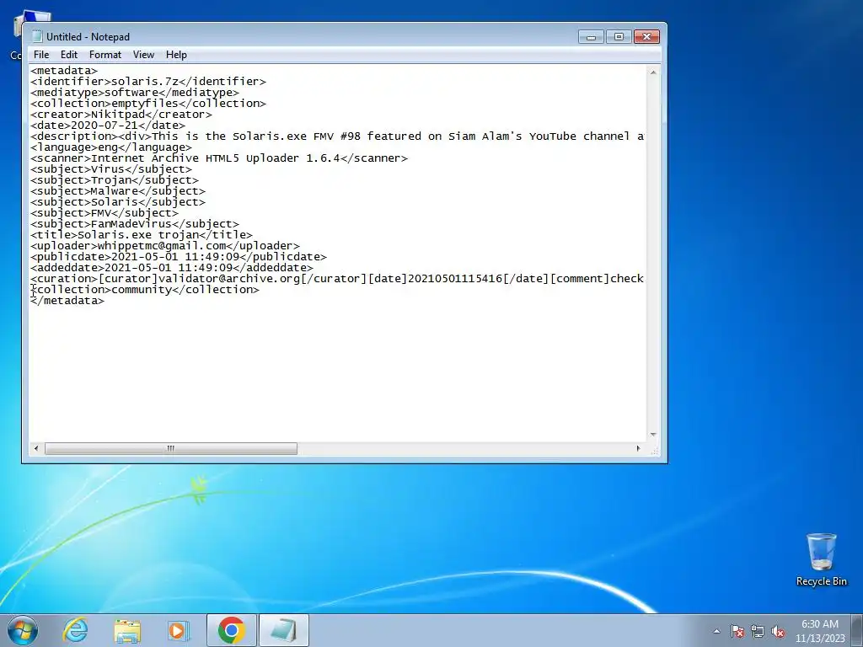Open the Format menu in Notepad
This screenshot has height=647, width=863.
105,55
